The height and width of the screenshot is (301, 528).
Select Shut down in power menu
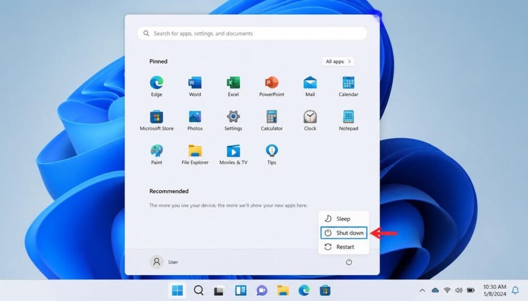pos(343,233)
